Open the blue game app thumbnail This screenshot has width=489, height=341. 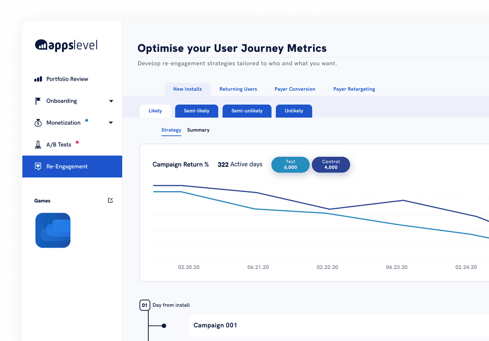(53, 230)
